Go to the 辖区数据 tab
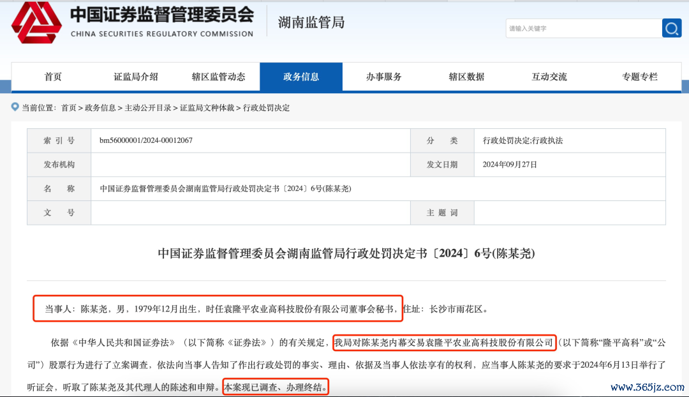This screenshot has width=689, height=397. [x=466, y=77]
